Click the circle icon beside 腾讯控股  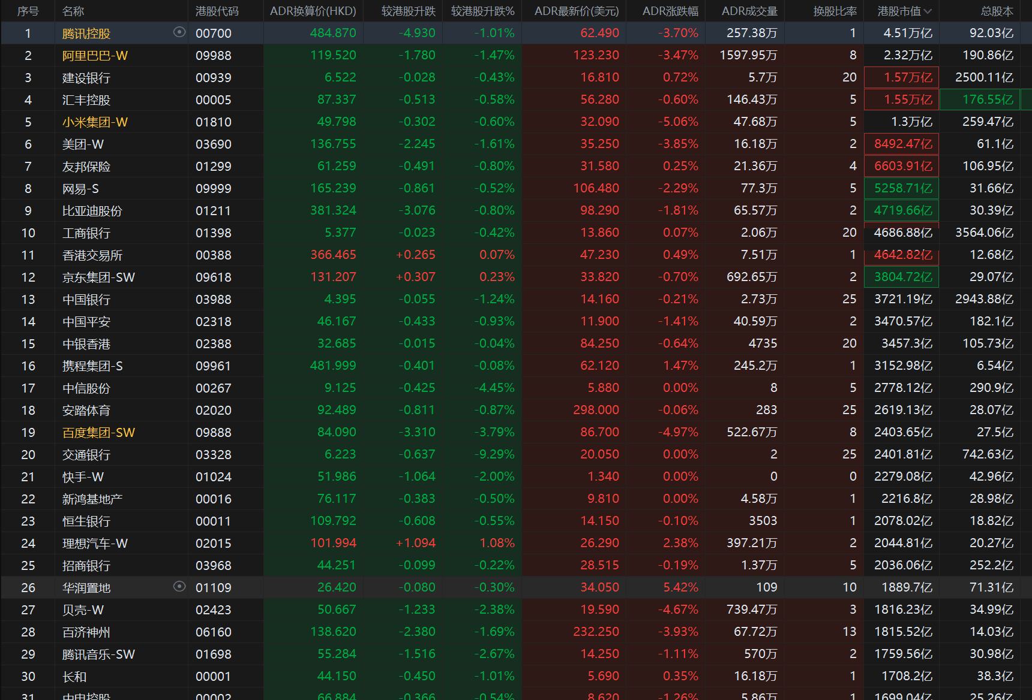[179, 32]
